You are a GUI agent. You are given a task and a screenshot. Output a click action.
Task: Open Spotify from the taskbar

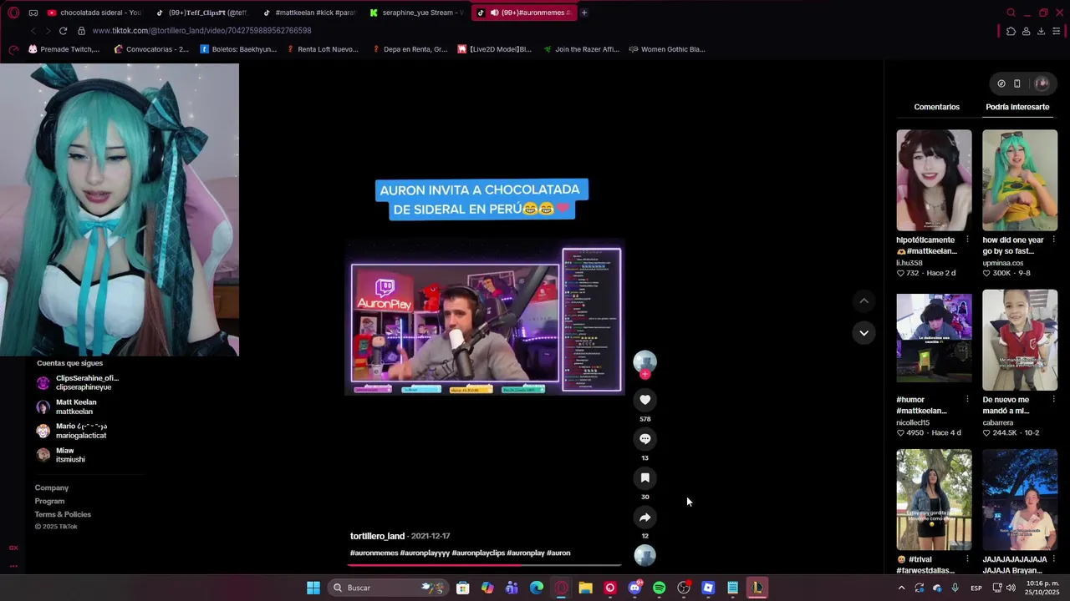(659, 588)
